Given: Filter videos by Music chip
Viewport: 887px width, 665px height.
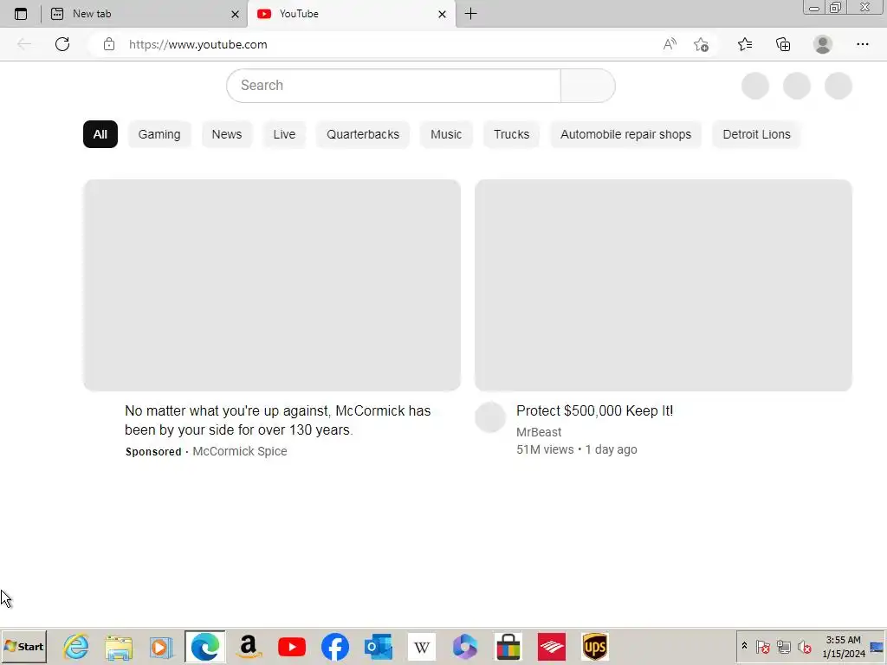Looking at the screenshot, I should click(x=446, y=134).
